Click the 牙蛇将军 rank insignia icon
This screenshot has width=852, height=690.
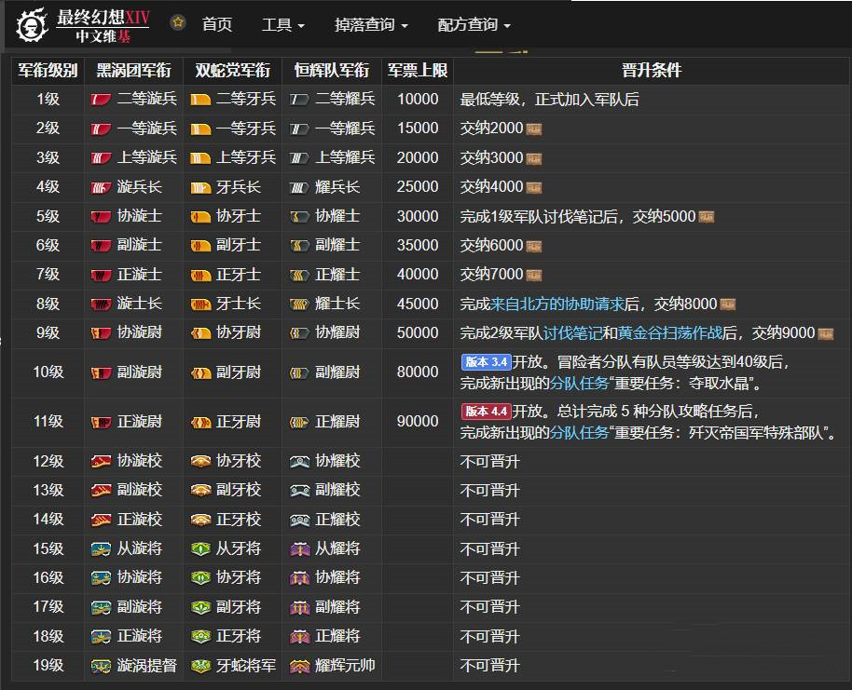pos(200,666)
